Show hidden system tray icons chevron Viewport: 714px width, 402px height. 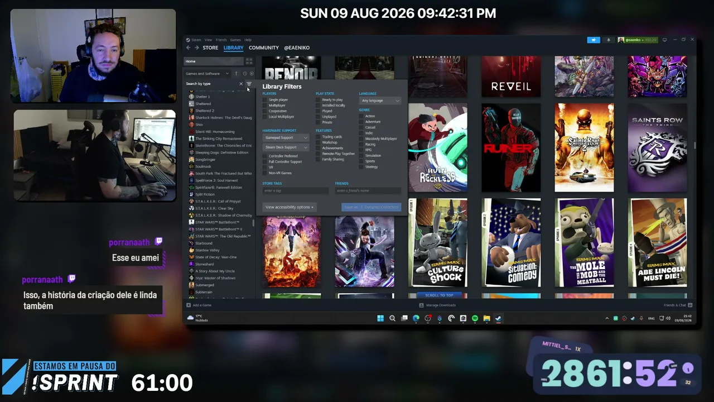tap(607, 318)
